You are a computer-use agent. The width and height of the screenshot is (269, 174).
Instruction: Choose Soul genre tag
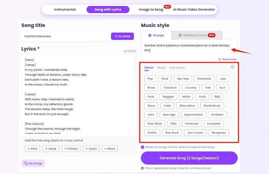click(x=222, y=88)
